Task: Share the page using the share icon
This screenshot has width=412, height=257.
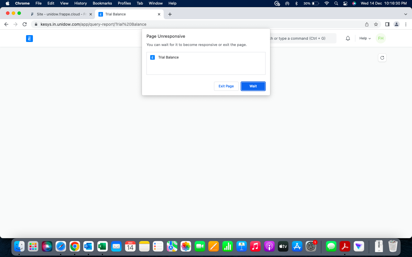Action: [x=367, y=24]
